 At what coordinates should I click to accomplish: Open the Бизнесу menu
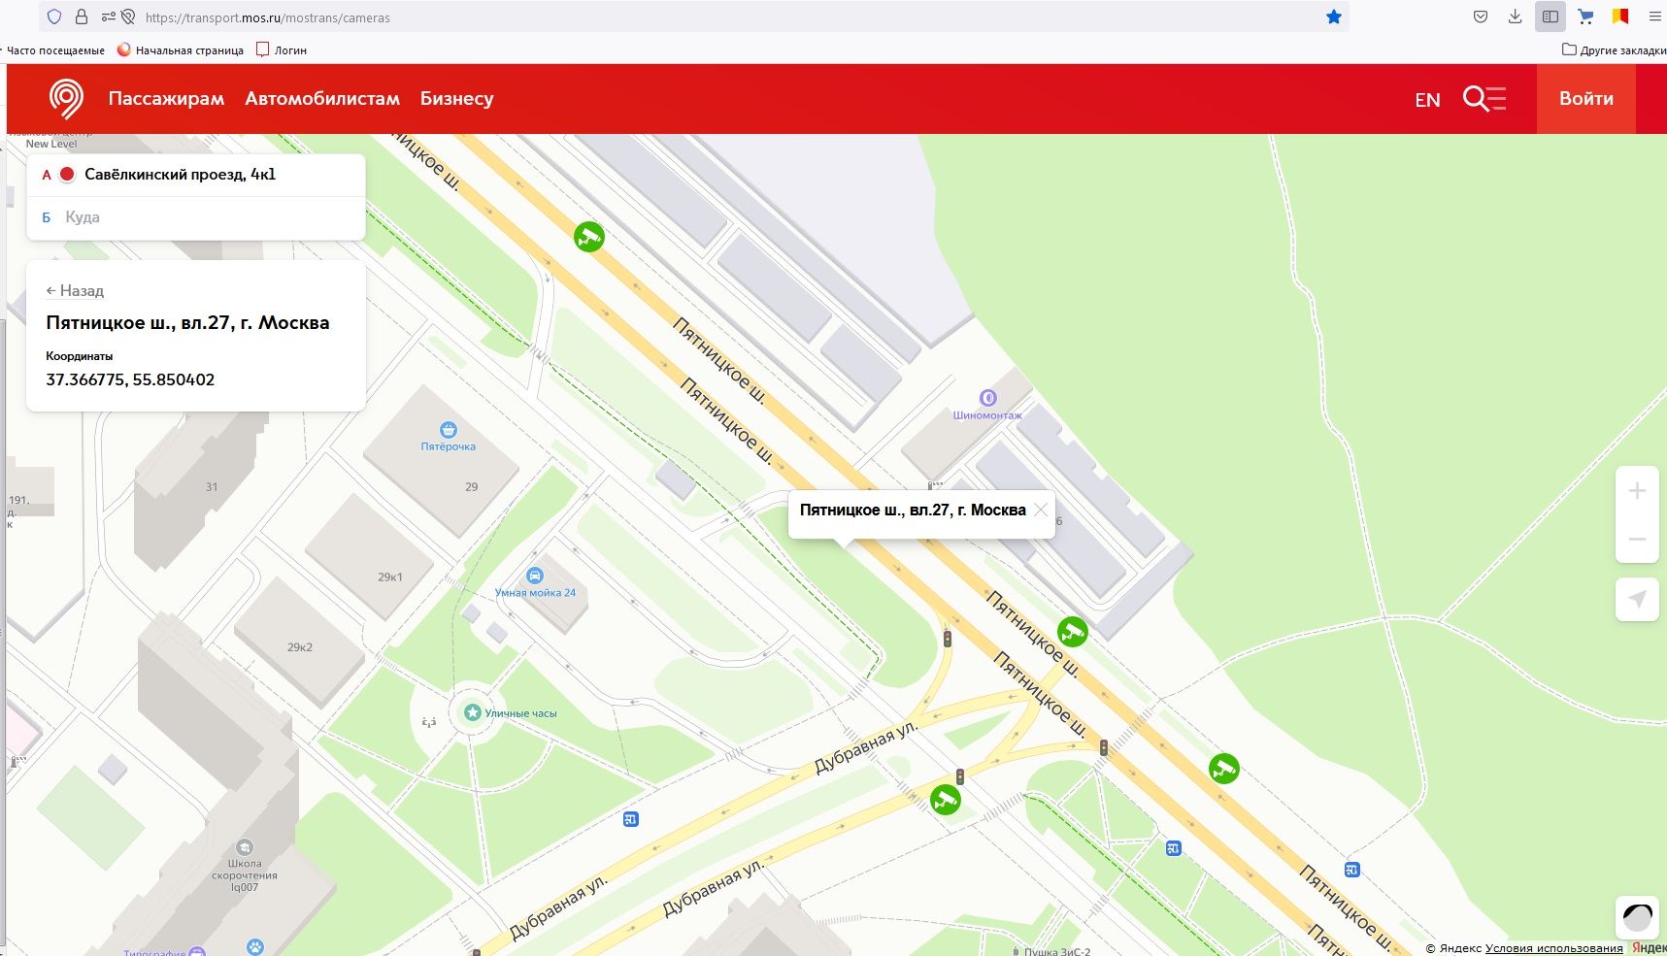point(456,99)
